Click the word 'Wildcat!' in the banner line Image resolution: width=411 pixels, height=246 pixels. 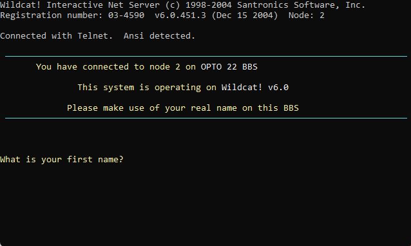coord(242,87)
